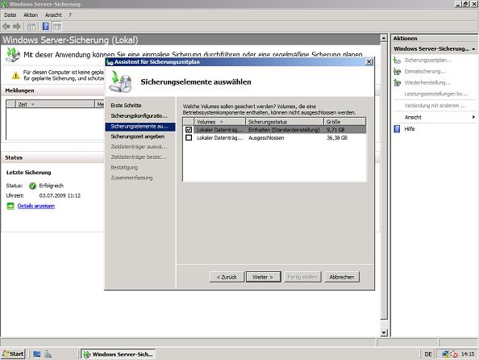The image size is (479, 360).
Task: Click the Hilfe icon in Aktionen pane
Action: 397,129
